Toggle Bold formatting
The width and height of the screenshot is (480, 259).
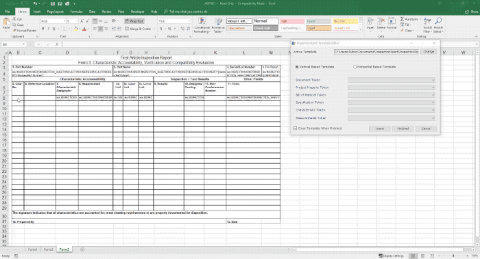(x=43, y=29)
